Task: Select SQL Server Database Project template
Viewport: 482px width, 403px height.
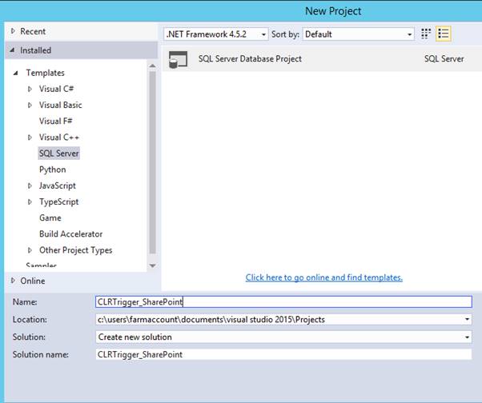Action: point(322,59)
